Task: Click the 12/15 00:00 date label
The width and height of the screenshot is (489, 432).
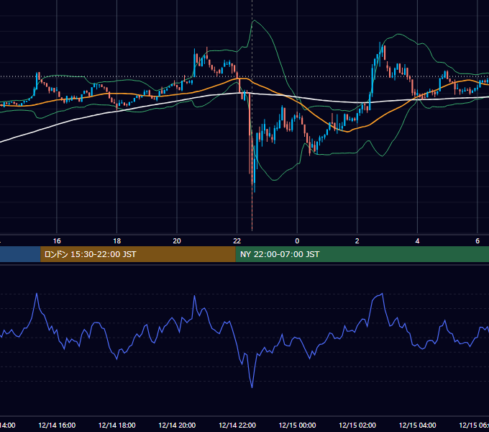Action: [297, 425]
